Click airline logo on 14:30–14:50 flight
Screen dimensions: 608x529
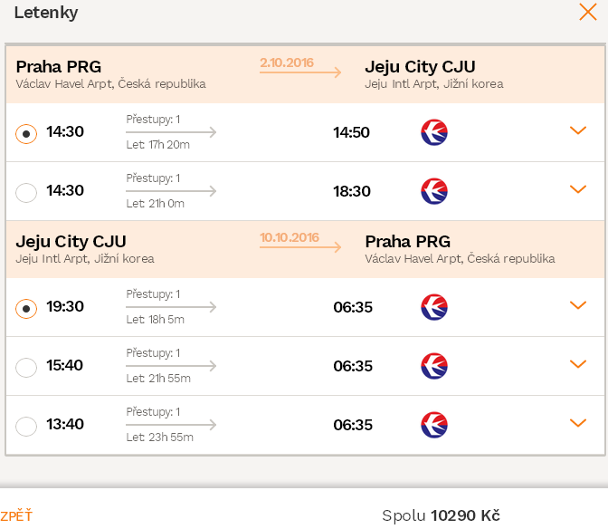coord(434,132)
